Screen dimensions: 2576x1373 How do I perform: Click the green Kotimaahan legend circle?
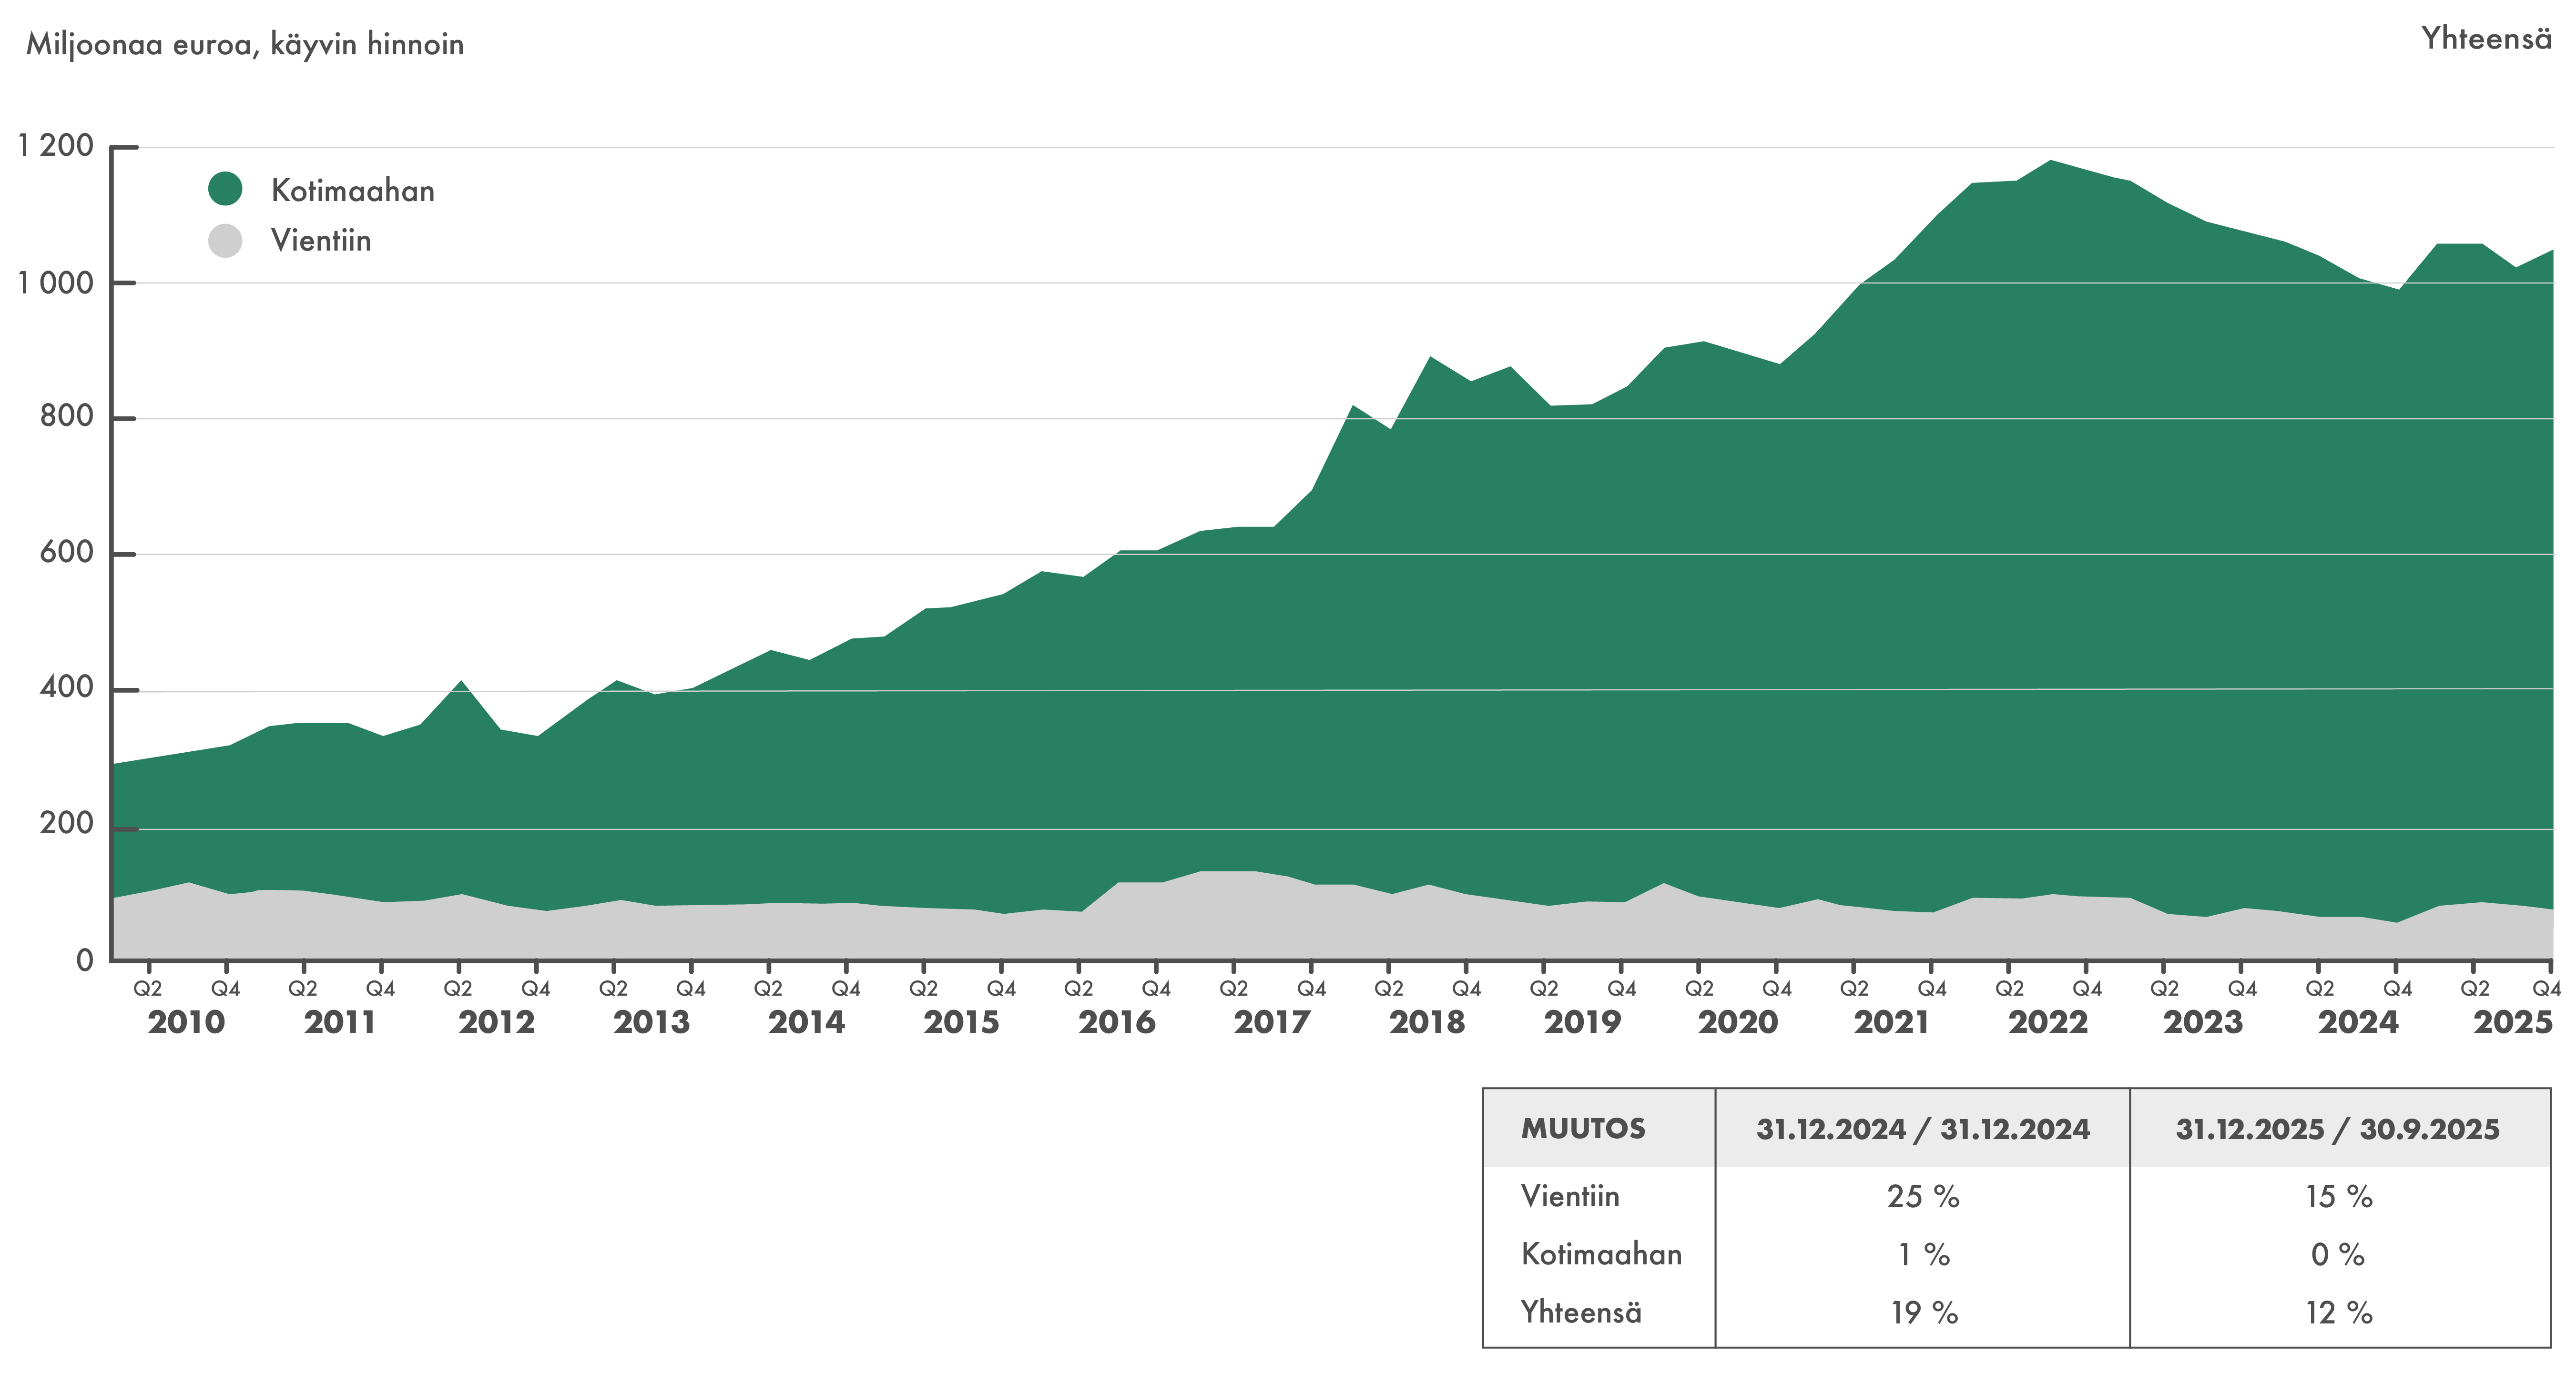pos(225,189)
